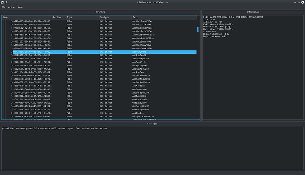
Task: Select the AmdSmbiosDxe row
Action: pos(105,89)
